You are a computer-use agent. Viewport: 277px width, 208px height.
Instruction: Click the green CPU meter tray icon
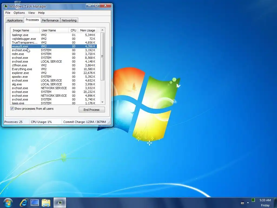[253, 200]
